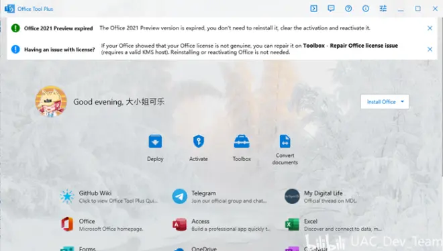This screenshot has height=251, width=443.
Task: Open the Forms entry
Action: pyautogui.click(x=78, y=248)
